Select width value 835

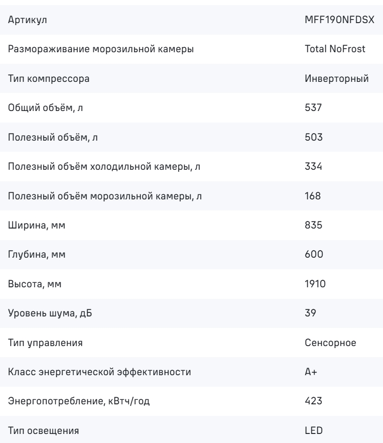click(314, 225)
